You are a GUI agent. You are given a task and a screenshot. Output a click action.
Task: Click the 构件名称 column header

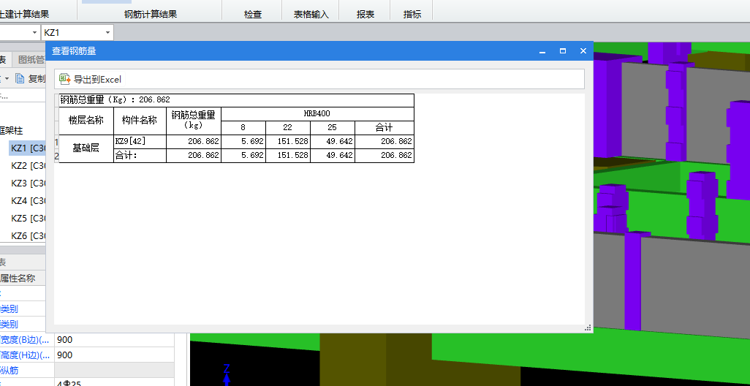pyautogui.click(x=140, y=121)
